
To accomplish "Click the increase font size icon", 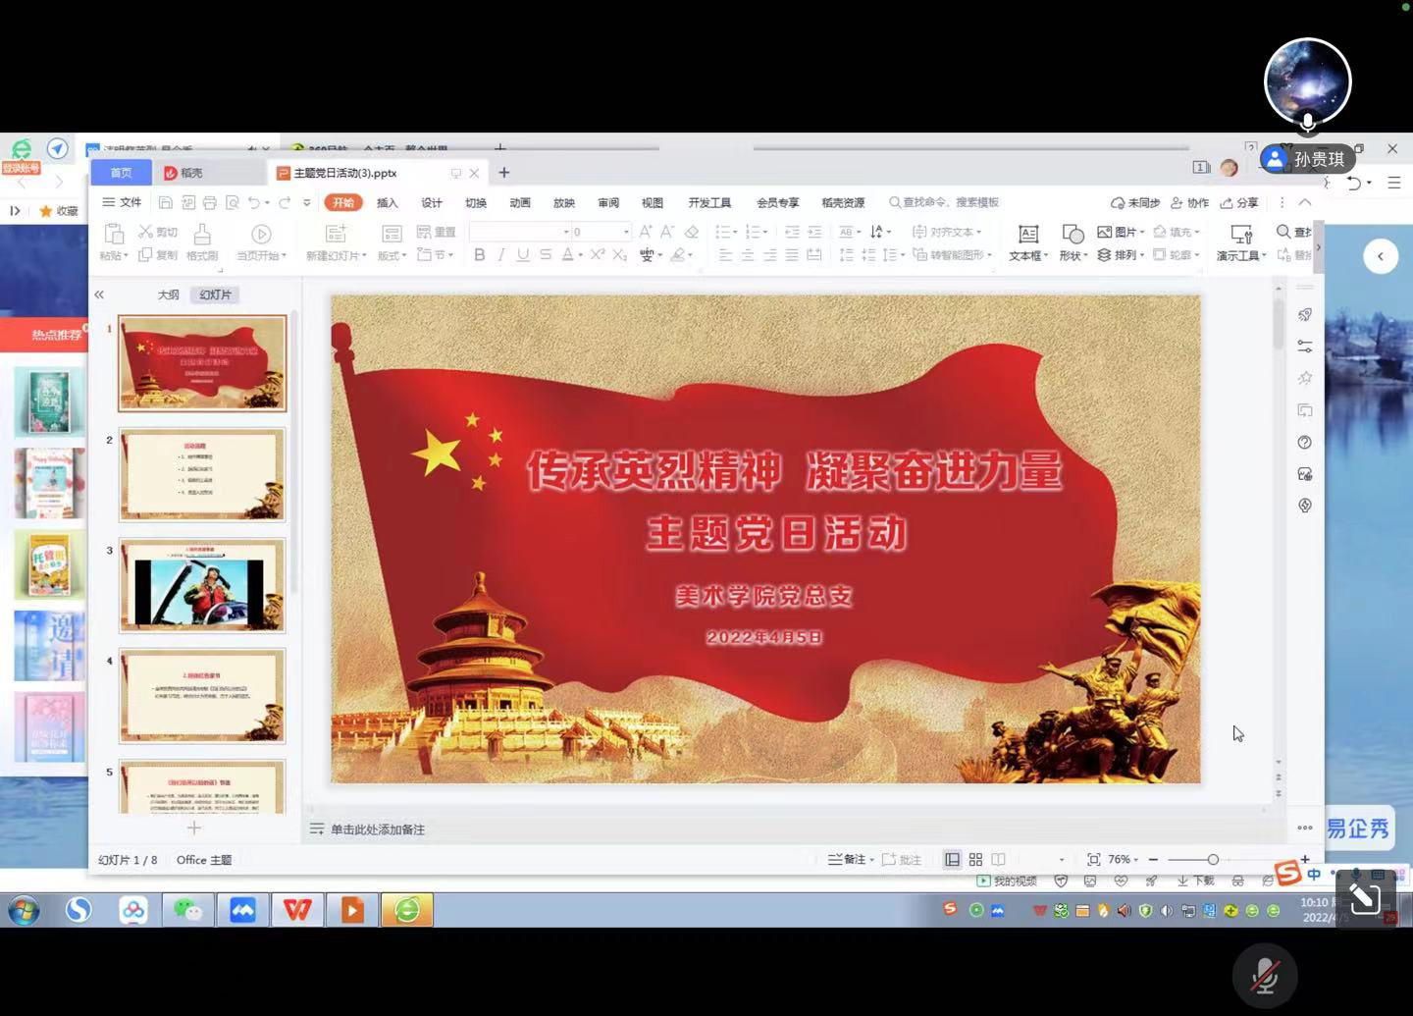I will click(646, 232).
